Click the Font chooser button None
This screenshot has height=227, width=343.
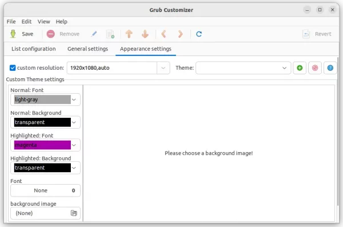tap(45, 190)
